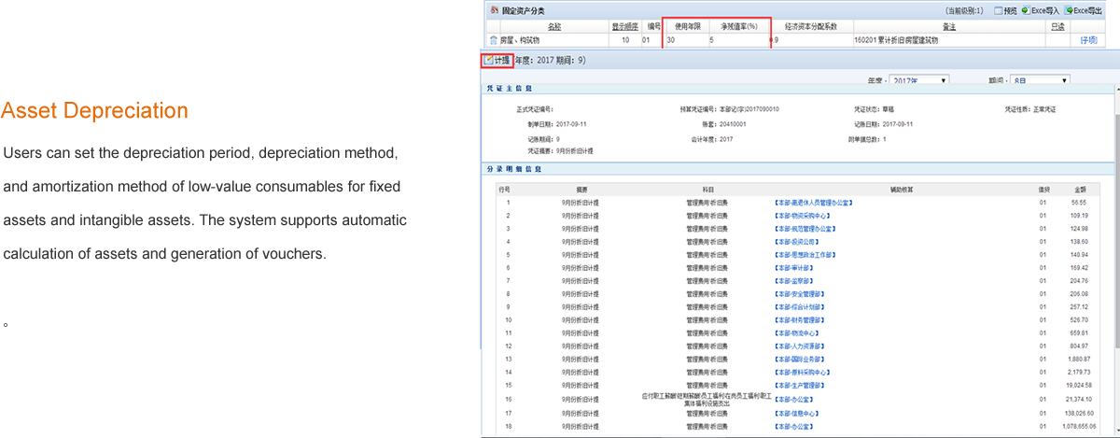The image size is (1120, 438).
Task: Open the 本部-人力资源部 link
Action: (799, 346)
